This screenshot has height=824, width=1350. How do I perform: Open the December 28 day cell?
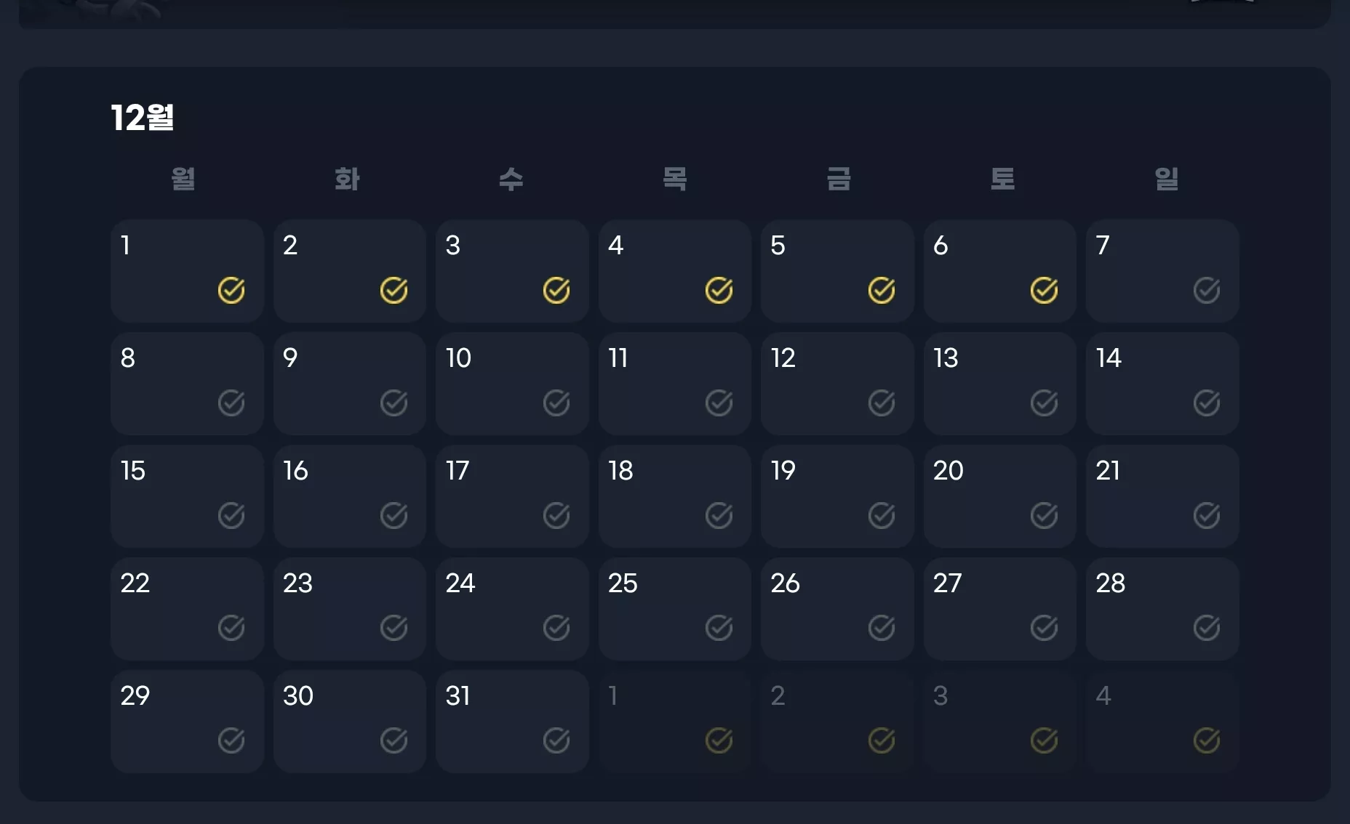[x=1162, y=609]
